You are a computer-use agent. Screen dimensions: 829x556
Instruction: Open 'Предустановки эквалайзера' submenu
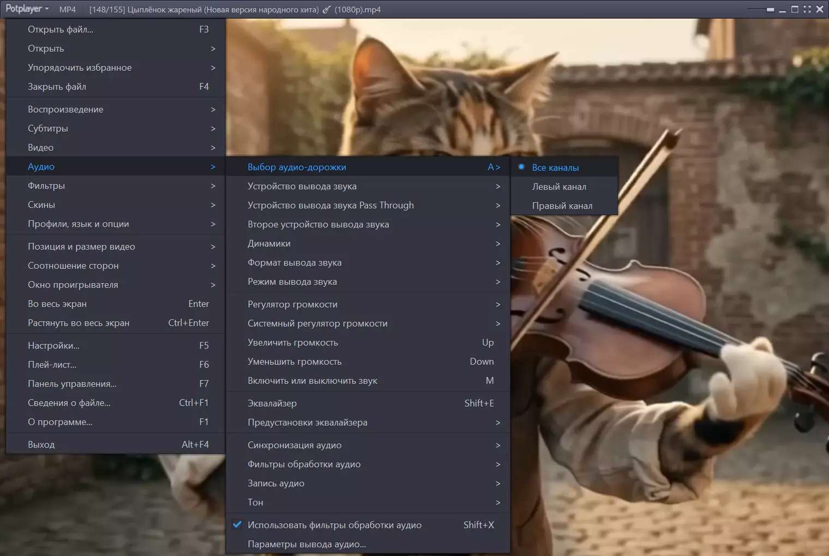tap(368, 422)
